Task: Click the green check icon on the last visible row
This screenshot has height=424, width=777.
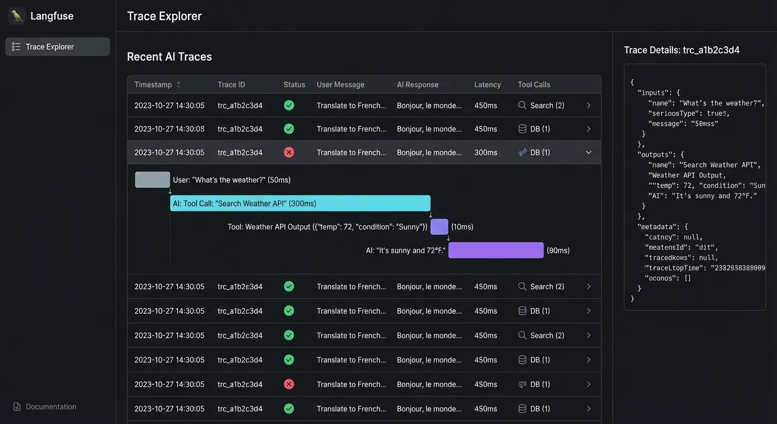Action: click(289, 409)
